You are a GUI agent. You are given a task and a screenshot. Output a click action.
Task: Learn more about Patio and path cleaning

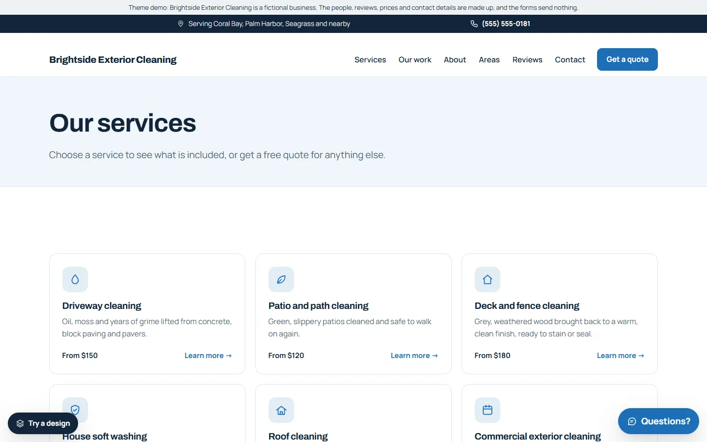coord(414,356)
